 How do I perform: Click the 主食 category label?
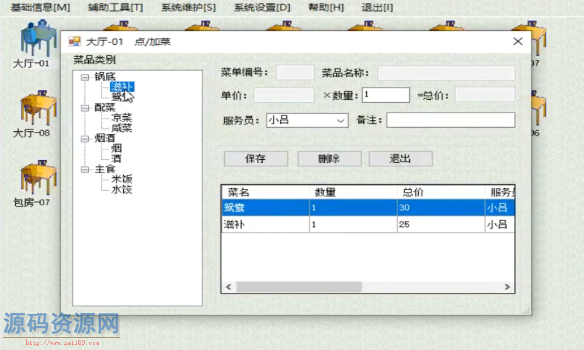[x=105, y=169]
